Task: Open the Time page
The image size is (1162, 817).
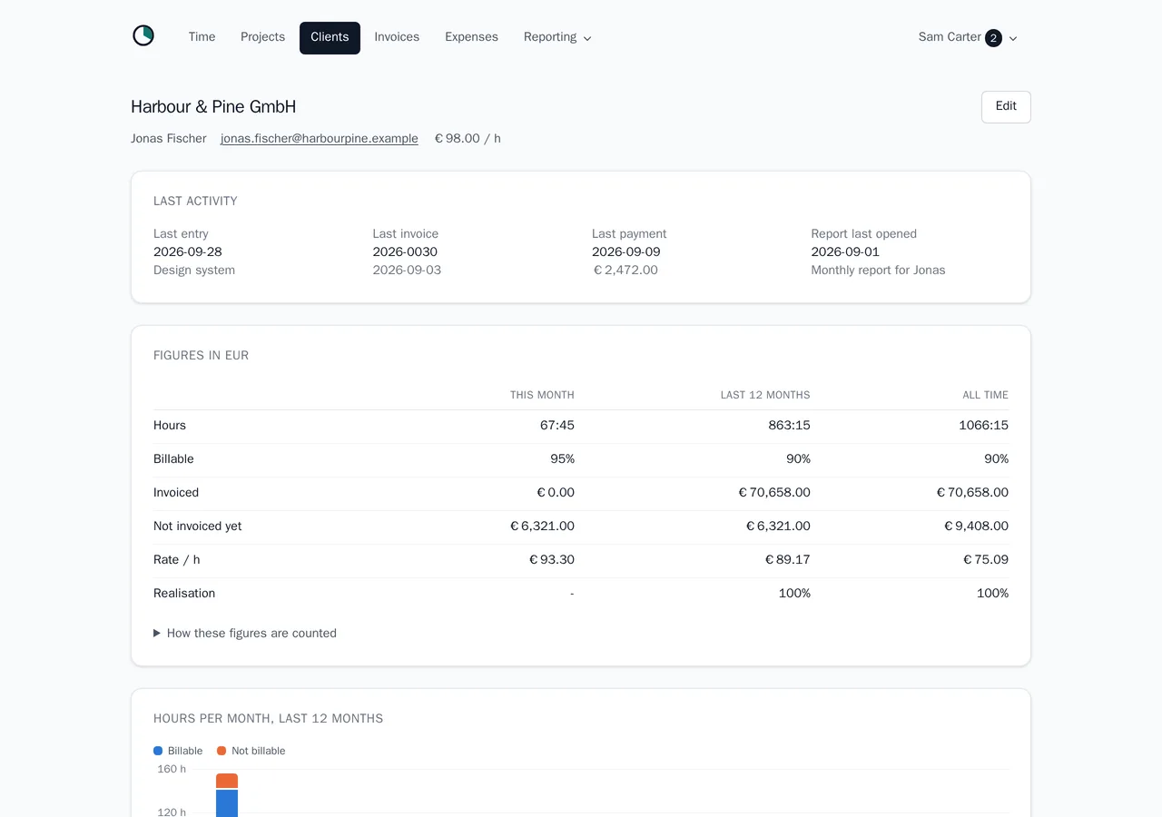Action: coord(202,37)
